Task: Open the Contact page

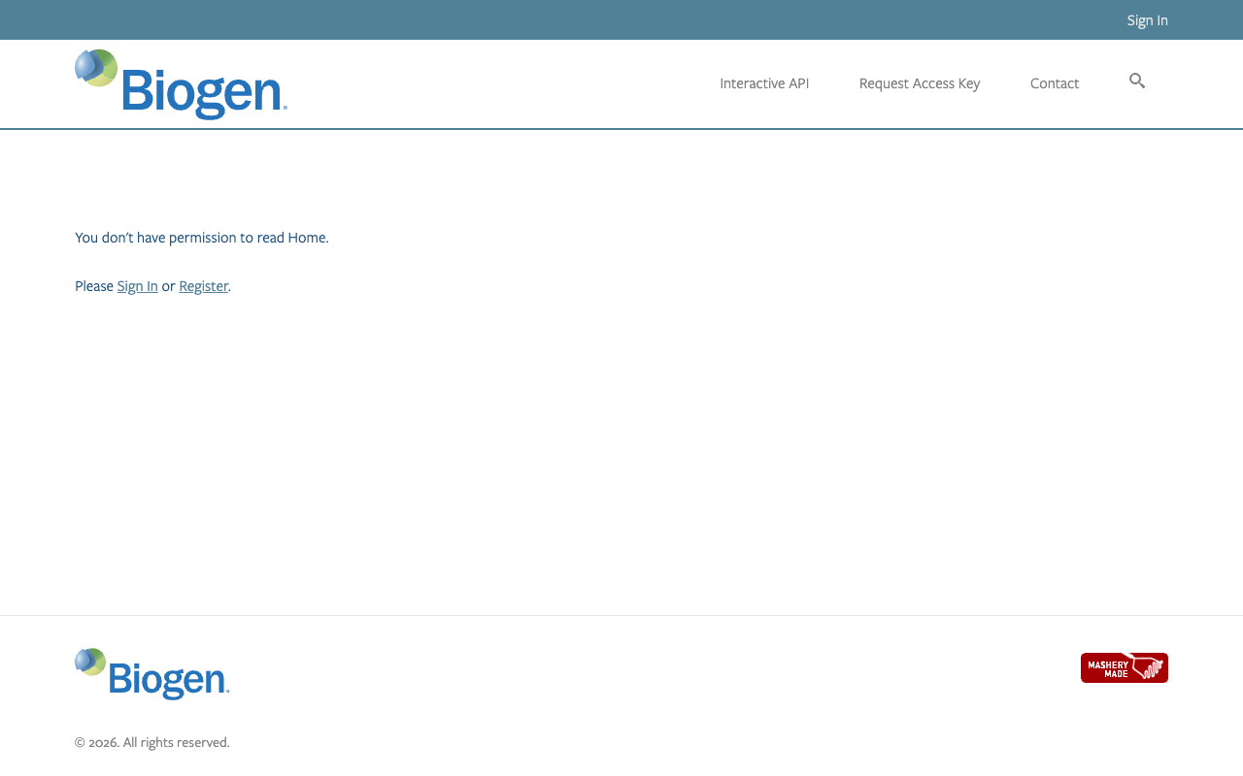Action: [x=1055, y=83]
